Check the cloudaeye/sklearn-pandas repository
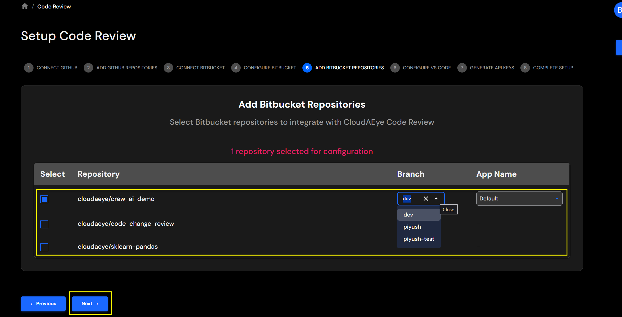Screen dimensions: 622x317 point(44,247)
